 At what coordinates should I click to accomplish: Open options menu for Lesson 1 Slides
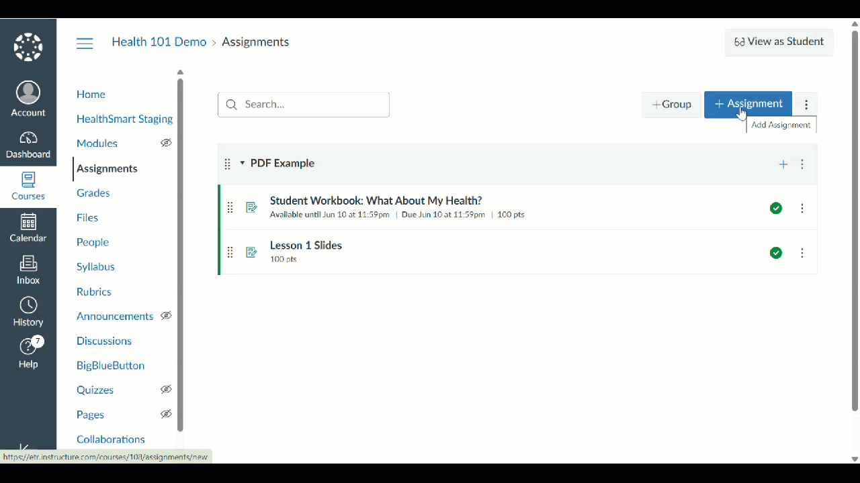802,253
